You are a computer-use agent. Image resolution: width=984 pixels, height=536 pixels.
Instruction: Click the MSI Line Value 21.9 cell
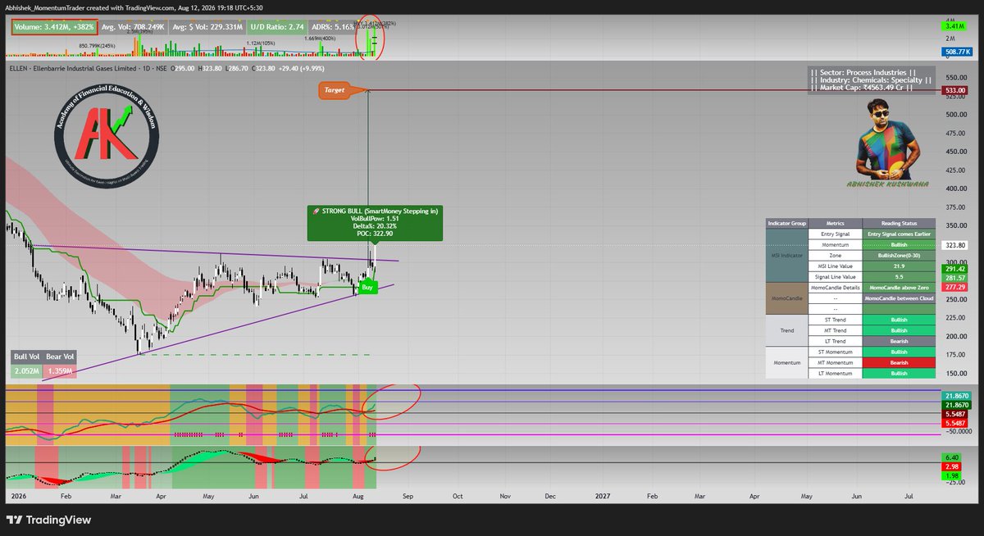[x=900, y=266]
